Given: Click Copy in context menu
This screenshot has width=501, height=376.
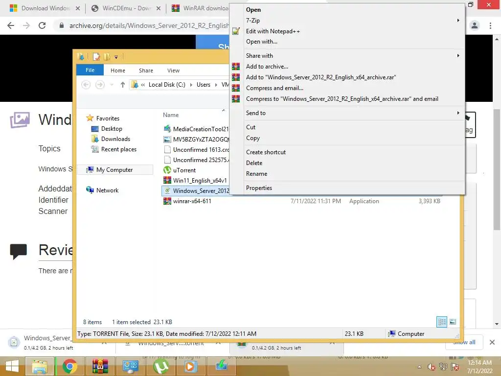Looking at the screenshot, I should click(253, 138).
